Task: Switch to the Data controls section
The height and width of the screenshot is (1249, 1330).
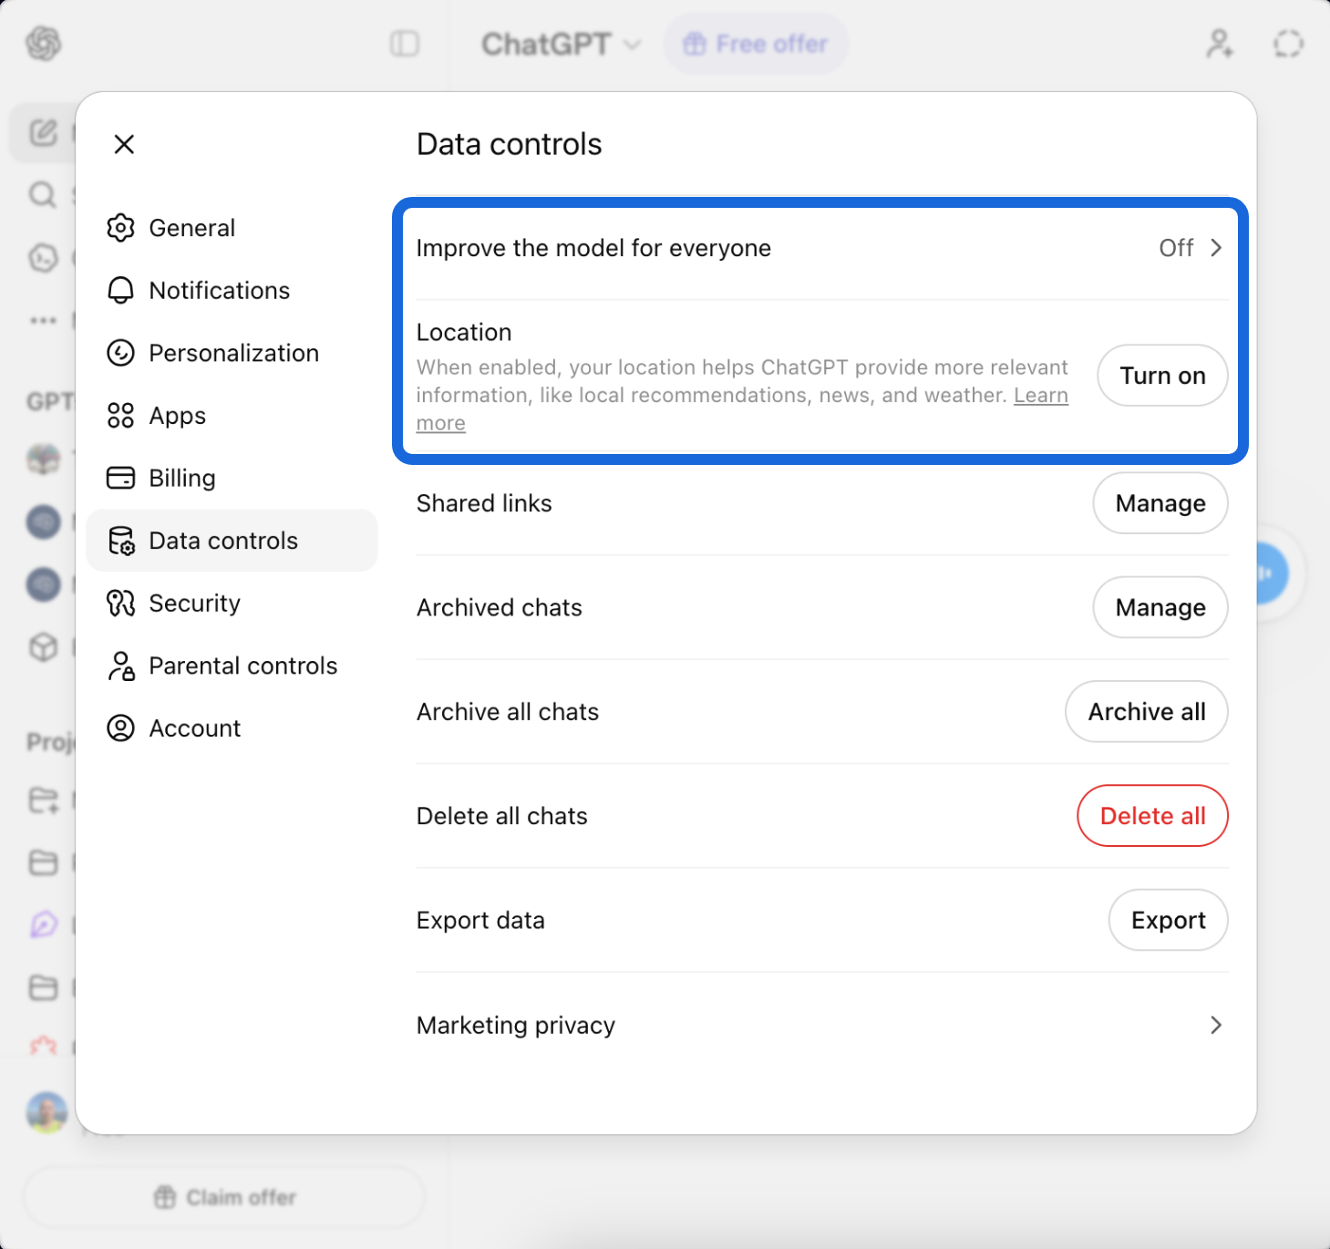Action: pos(223,540)
